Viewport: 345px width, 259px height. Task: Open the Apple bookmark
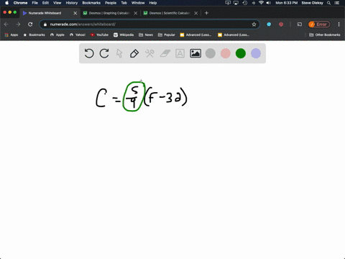(x=57, y=35)
